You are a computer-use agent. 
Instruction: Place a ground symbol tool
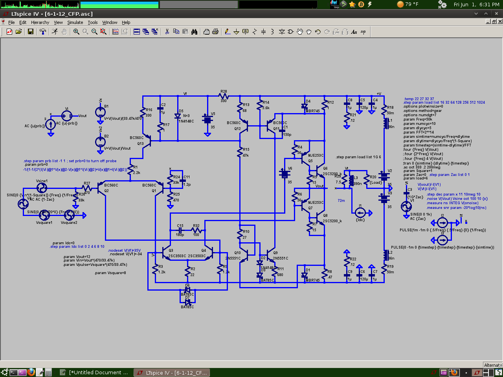point(236,31)
